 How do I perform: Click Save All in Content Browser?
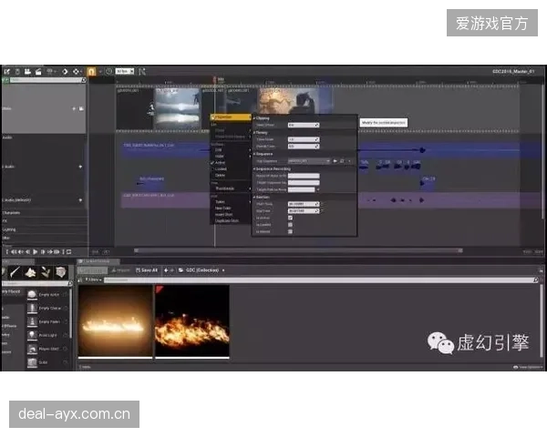(147, 270)
